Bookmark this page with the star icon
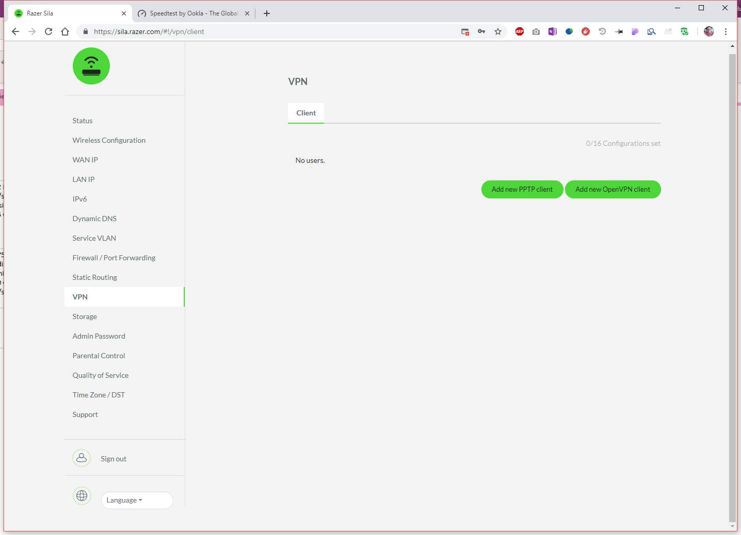Screen dimensions: 741x535 point(498,31)
